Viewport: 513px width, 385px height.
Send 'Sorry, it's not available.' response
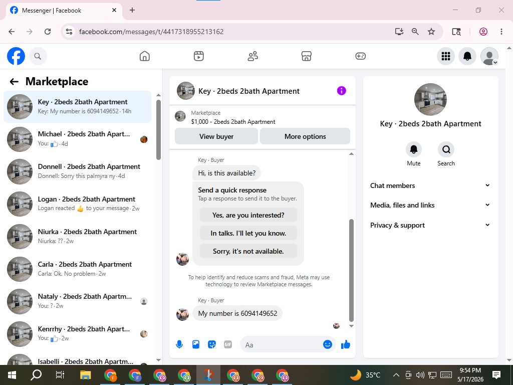pyautogui.click(x=248, y=251)
